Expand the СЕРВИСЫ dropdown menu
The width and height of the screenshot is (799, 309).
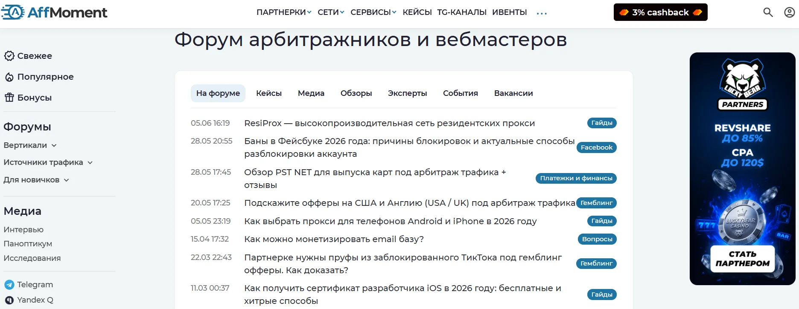[x=373, y=12]
